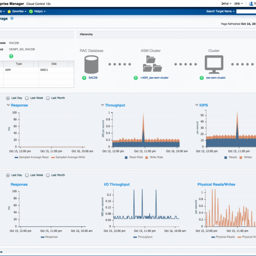Click the lower Response legend marker
This screenshot has width=256, height=256.
(x=42, y=237)
